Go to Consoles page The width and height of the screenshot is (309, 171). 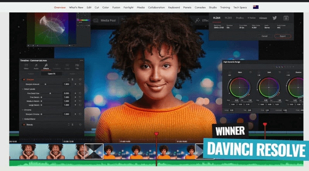point(200,7)
